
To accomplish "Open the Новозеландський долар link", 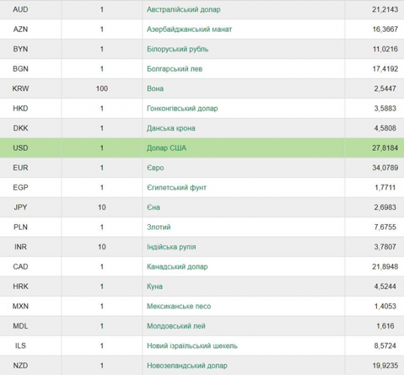I will pos(187,366).
